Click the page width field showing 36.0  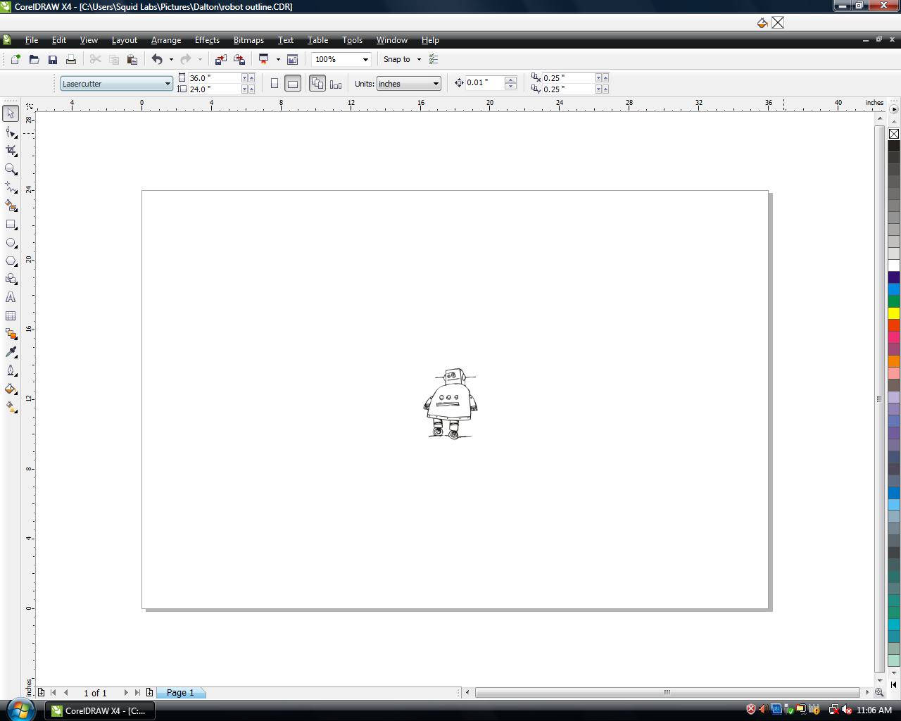[x=215, y=78]
